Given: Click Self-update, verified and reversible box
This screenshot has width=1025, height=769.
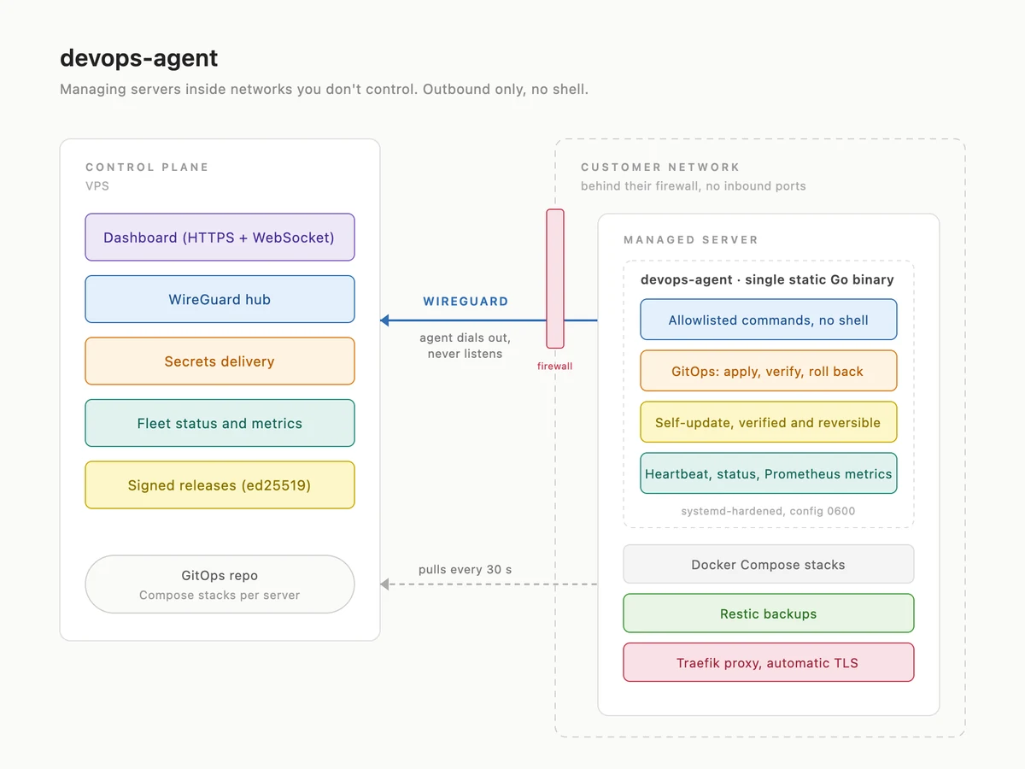Looking at the screenshot, I should pos(769,423).
